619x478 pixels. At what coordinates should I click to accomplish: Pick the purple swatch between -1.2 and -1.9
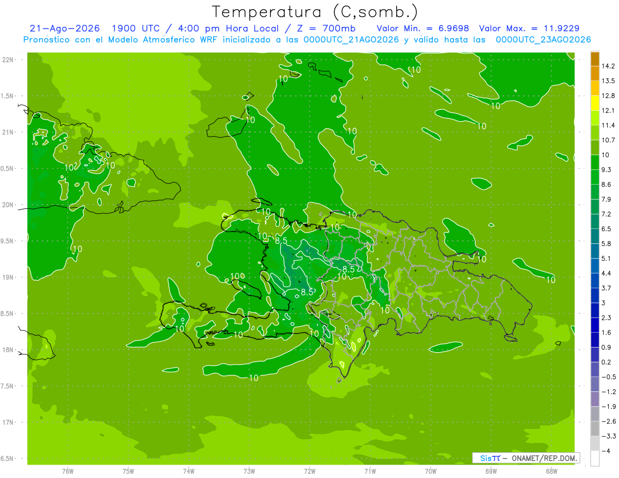coord(595,399)
